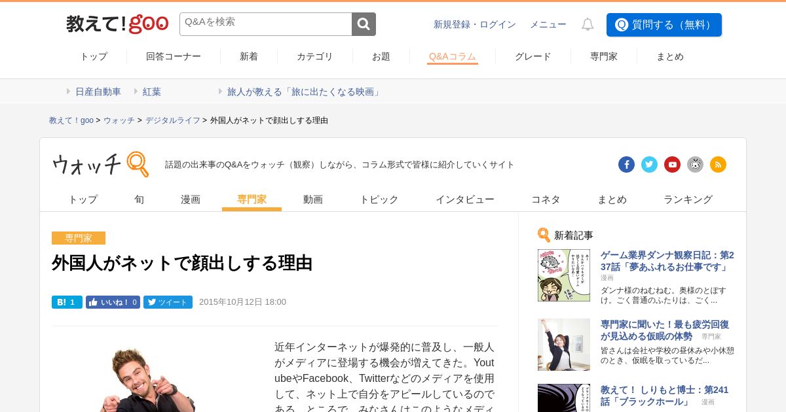
Task: Open the notifications bell
Action: pyautogui.click(x=588, y=25)
